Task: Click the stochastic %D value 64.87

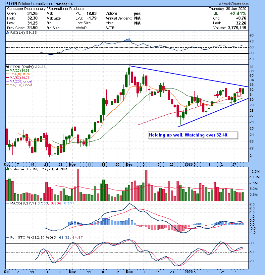Action: click(x=77, y=238)
